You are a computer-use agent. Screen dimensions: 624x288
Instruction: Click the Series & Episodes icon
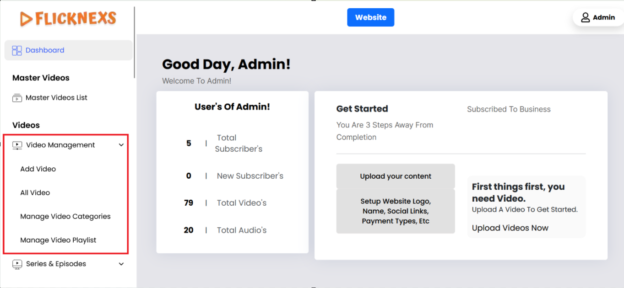[x=17, y=264]
